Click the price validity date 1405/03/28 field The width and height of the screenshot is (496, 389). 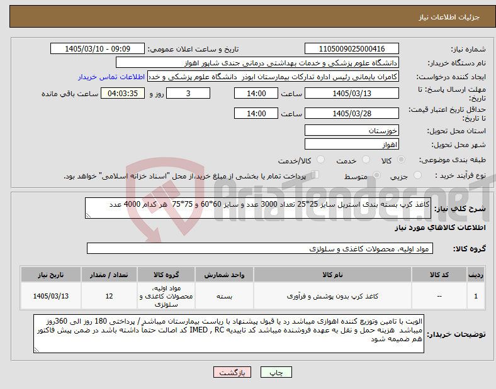tap(351, 113)
